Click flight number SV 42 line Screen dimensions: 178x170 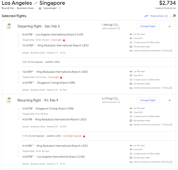coord(44,53)
